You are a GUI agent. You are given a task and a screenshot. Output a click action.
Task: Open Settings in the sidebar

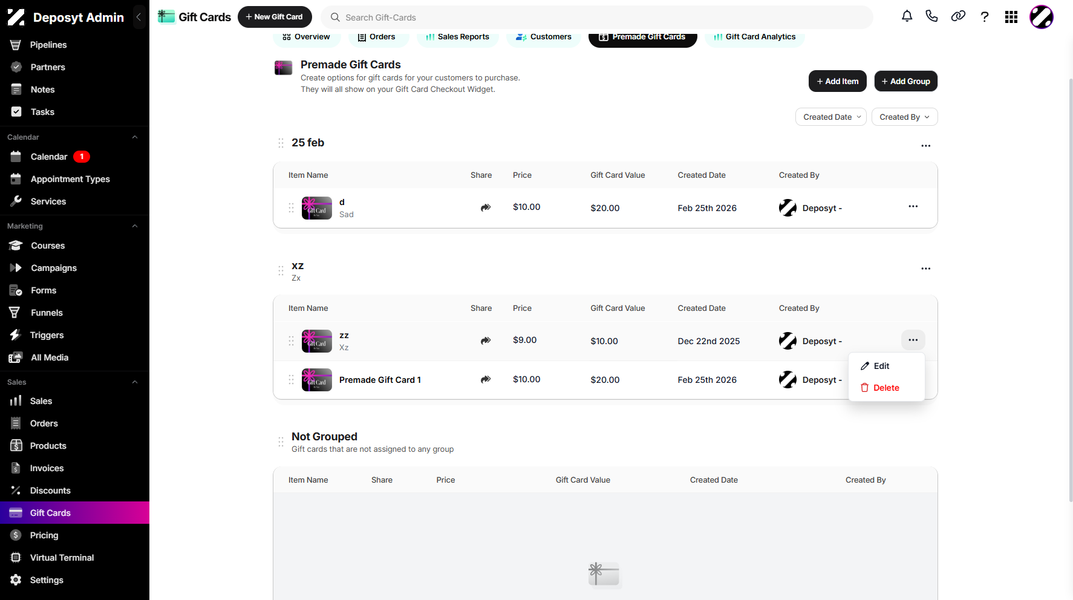click(74, 580)
